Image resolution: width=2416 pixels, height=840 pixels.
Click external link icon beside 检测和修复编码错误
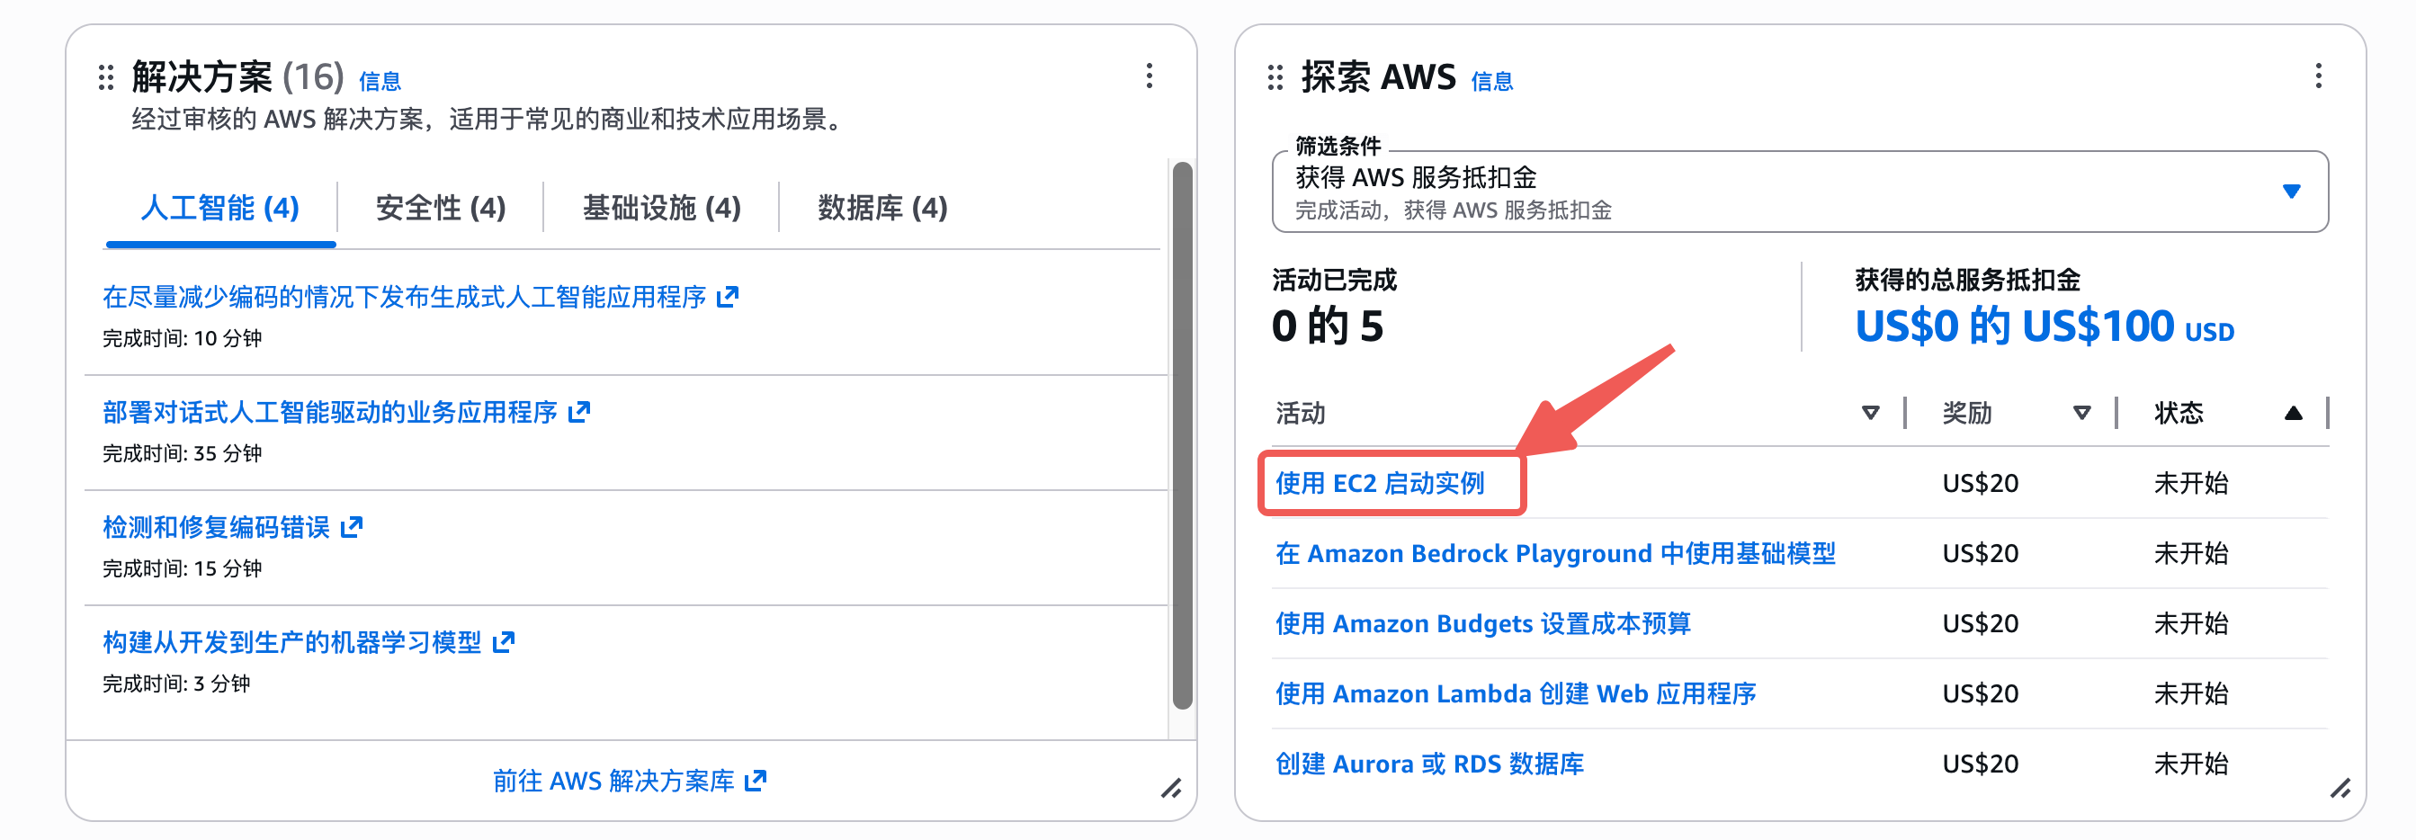pyautogui.click(x=352, y=527)
